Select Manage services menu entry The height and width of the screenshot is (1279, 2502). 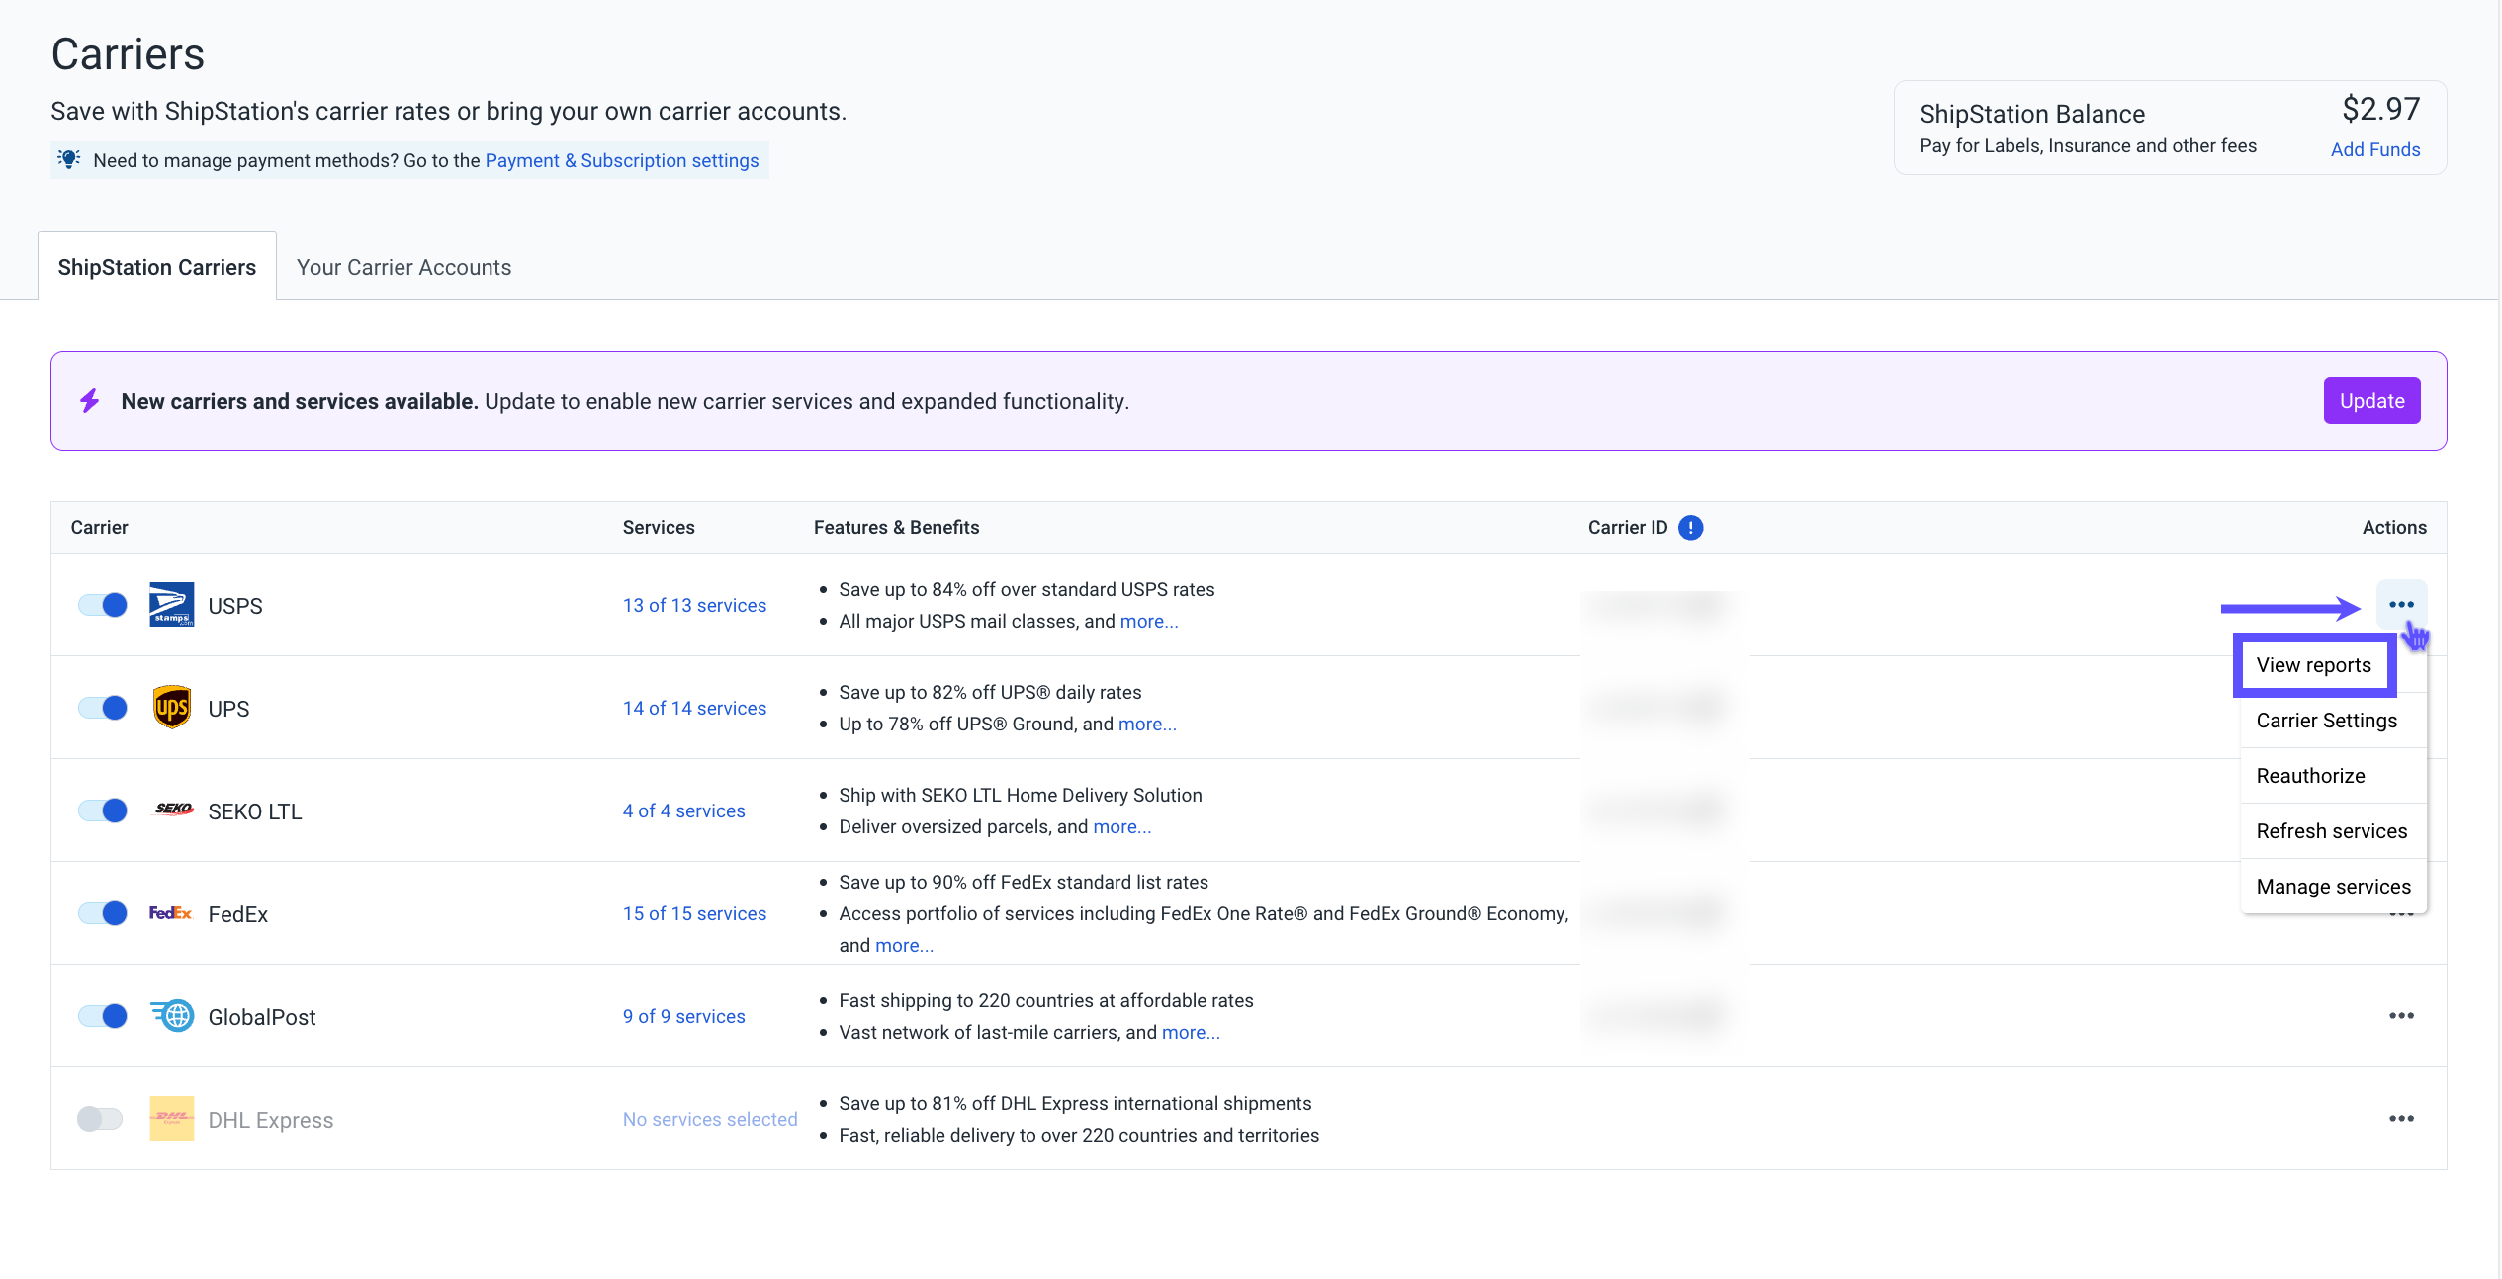coord(2332,887)
